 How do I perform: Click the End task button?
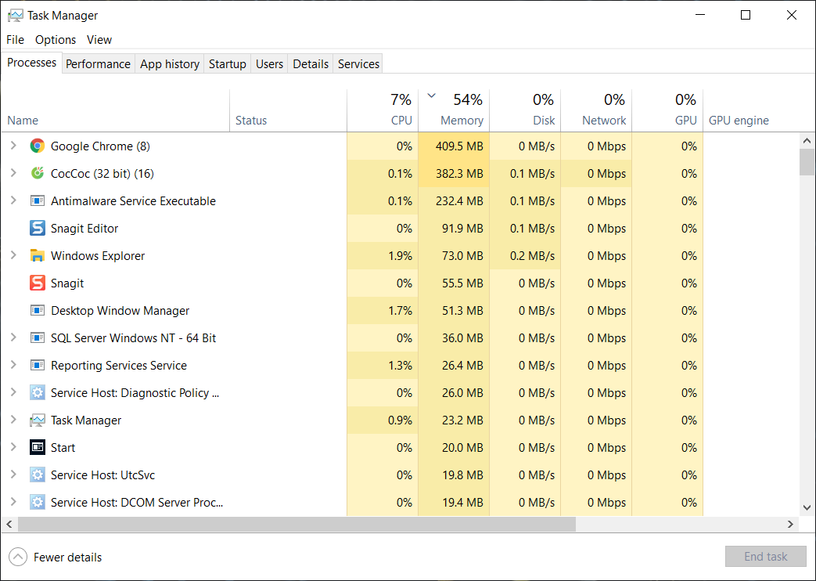(x=765, y=556)
